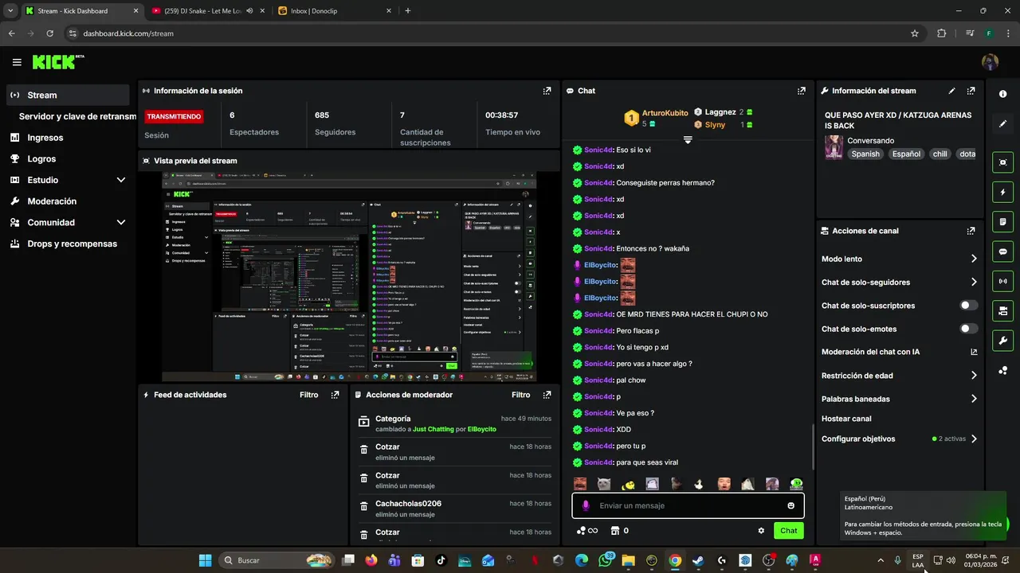
Task: Click the stream preview thumbnail
Action: (x=349, y=276)
